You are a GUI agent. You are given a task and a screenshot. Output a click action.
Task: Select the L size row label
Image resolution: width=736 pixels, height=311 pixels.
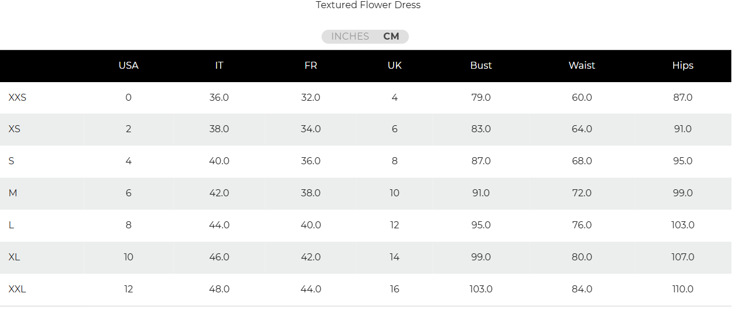tap(11, 225)
